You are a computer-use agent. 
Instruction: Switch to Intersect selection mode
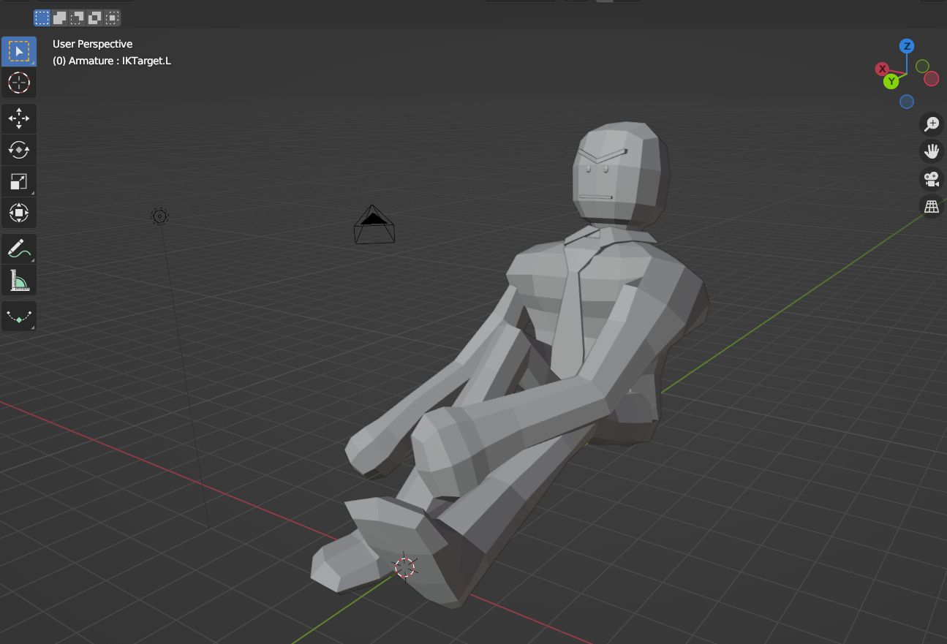(113, 18)
